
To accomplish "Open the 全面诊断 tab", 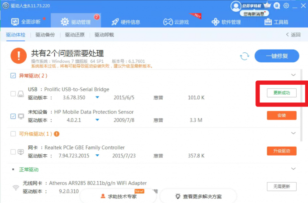I will [26, 22].
